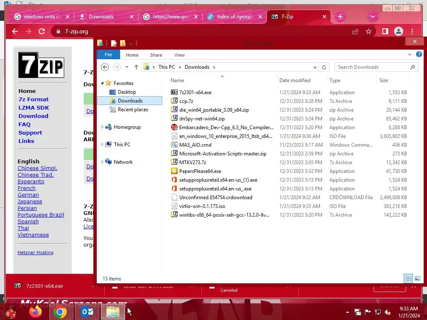This screenshot has width=427, height=320.
Task: Open the Chrome profile avatar
Action: click(398, 32)
